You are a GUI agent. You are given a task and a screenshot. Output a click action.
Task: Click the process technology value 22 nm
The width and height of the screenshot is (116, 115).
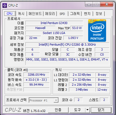pos(33,38)
